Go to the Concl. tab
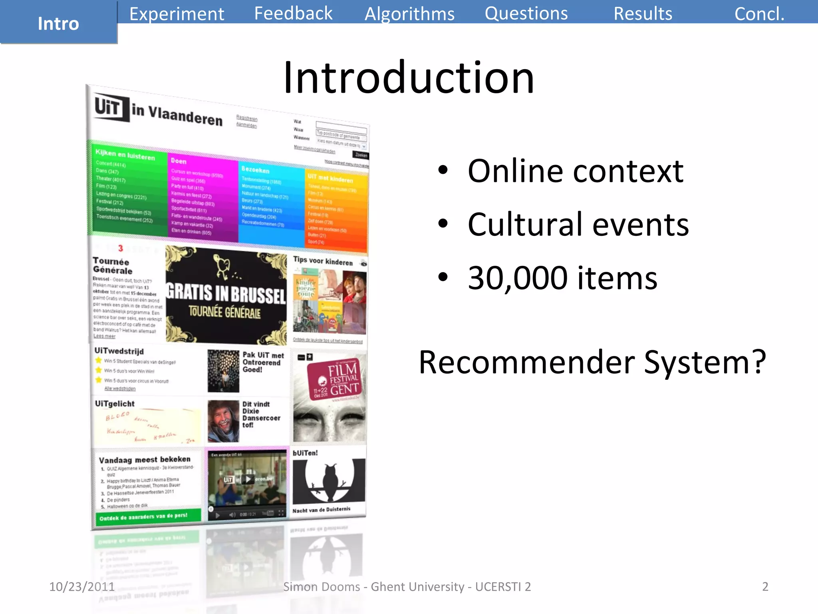 (x=759, y=14)
